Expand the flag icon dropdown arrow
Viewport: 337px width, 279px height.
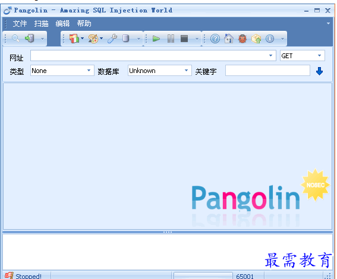coord(82,39)
